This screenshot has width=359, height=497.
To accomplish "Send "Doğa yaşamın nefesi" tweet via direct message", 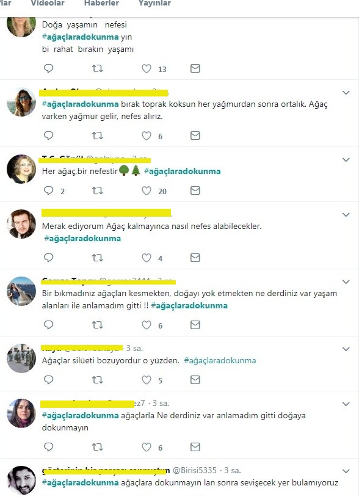I will click(195, 68).
